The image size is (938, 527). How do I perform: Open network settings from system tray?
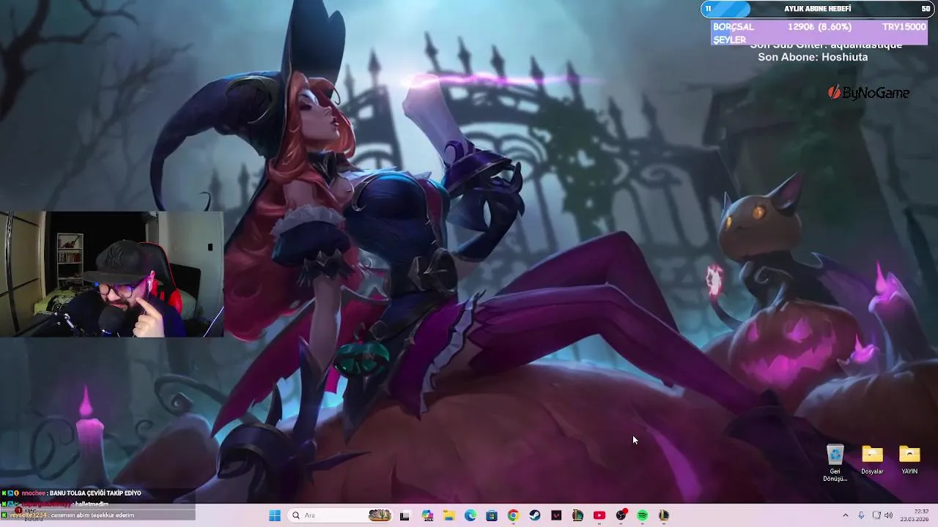tap(876, 515)
